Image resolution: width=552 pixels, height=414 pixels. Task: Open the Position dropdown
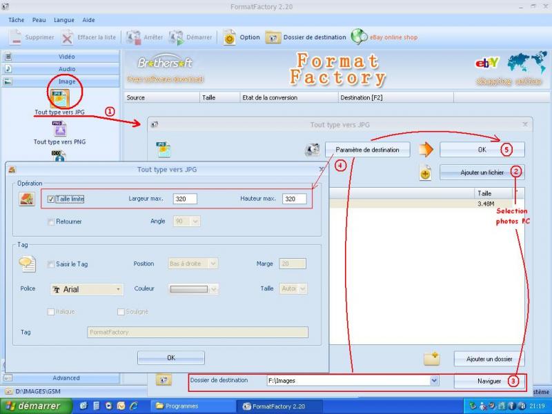(x=193, y=264)
